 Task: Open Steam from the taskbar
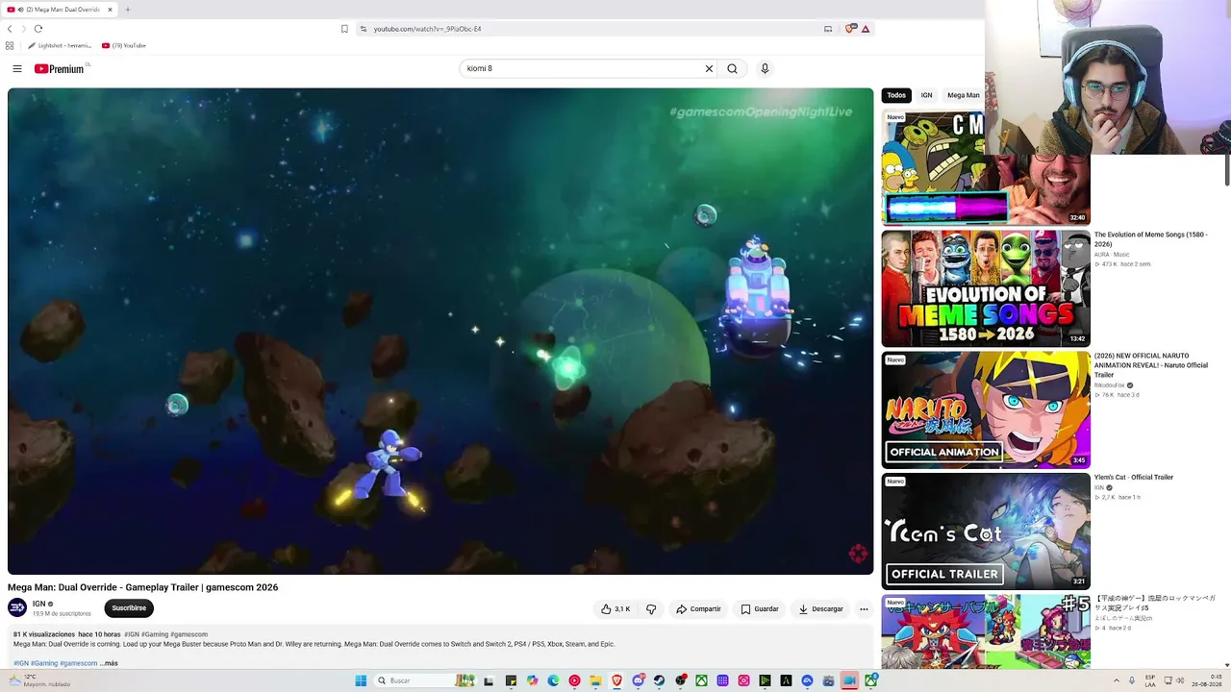pyautogui.click(x=659, y=680)
